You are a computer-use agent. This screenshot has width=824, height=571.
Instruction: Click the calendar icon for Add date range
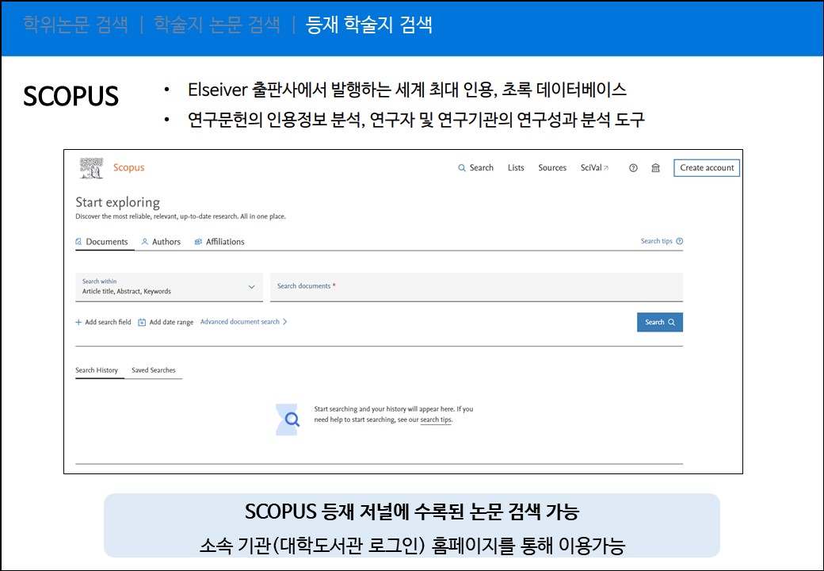coord(142,322)
